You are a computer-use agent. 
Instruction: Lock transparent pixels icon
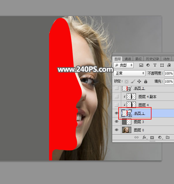coord(126,81)
